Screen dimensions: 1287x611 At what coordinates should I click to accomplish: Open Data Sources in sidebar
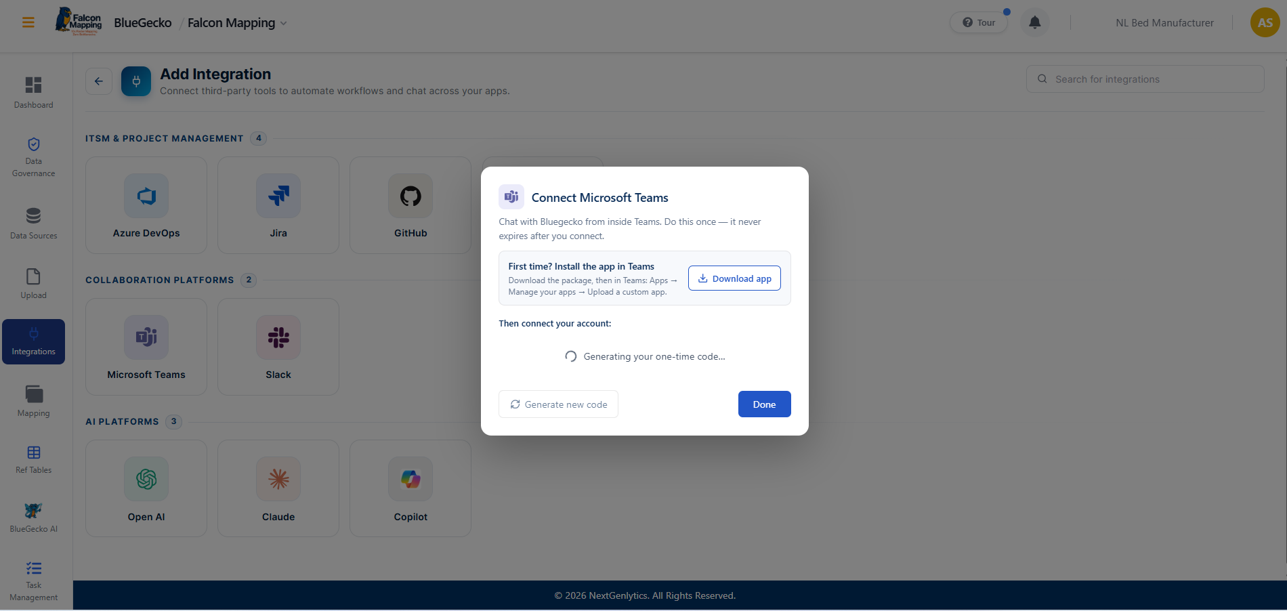[x=34, y=224]
